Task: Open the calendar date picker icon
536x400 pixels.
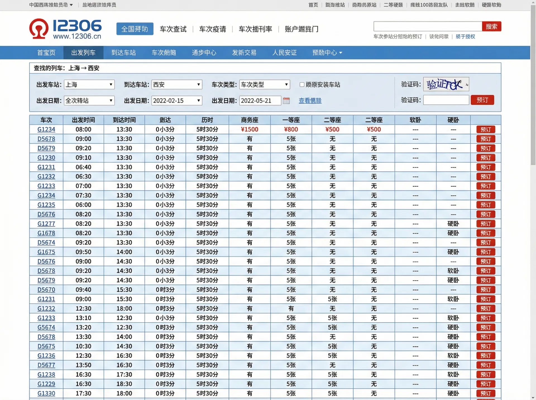Action: 286,100
